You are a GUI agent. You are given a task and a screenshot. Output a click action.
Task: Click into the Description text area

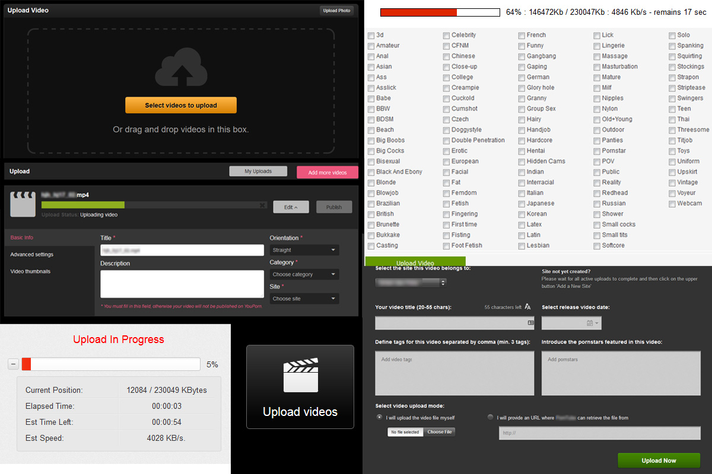pyautogui.click(x=182, y=284)
